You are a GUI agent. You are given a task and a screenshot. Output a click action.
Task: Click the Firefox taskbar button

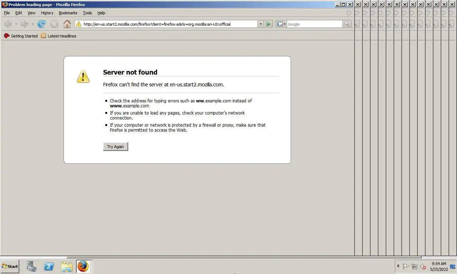83,267
